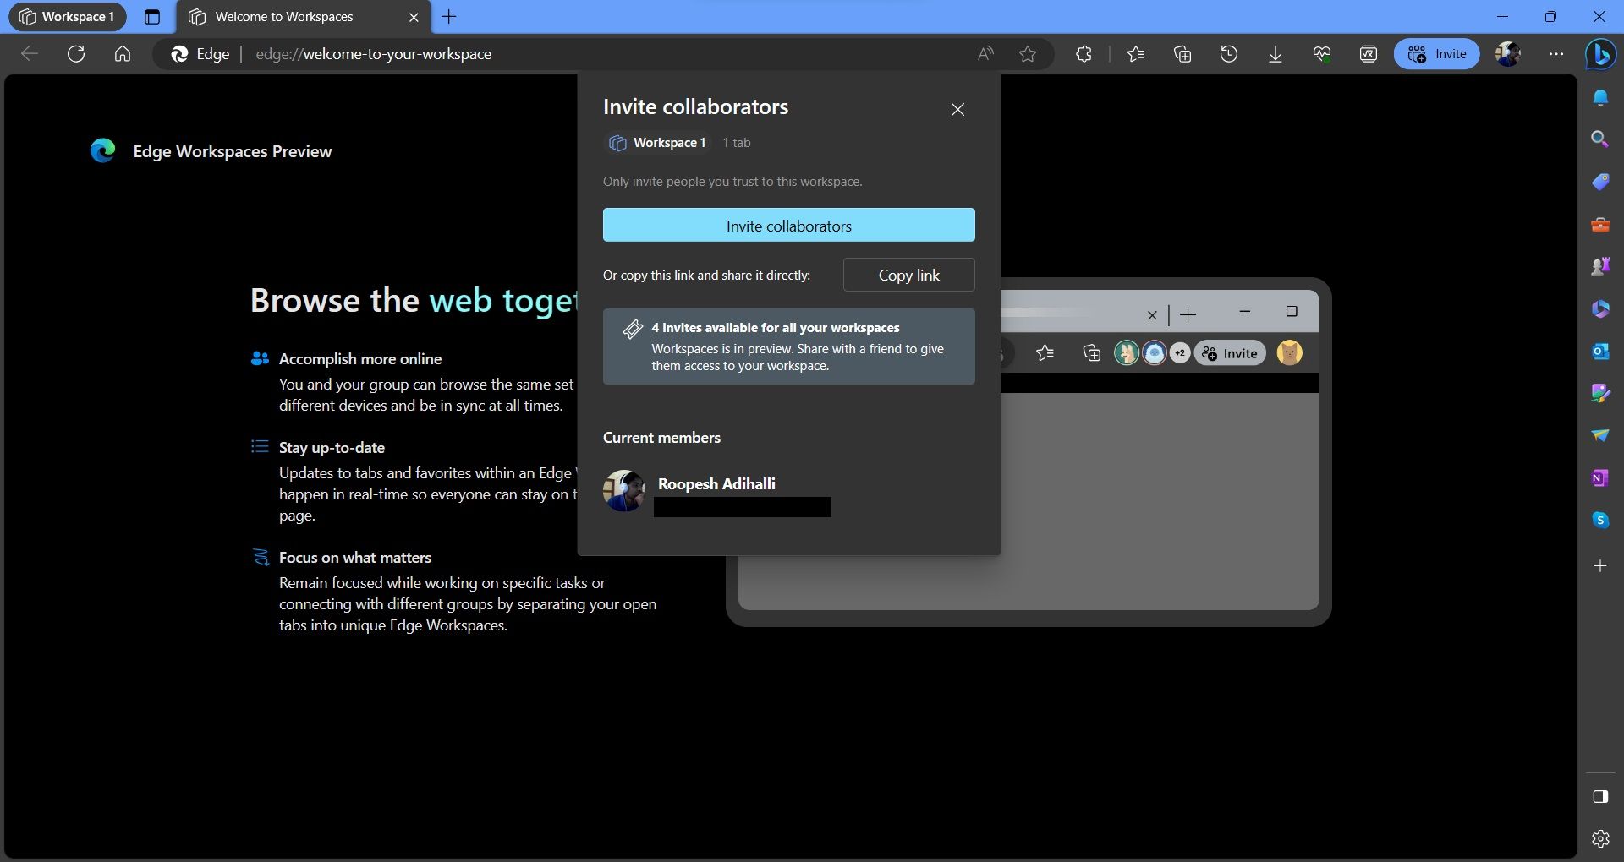Open Copilot from the sidebar

click(1599, 54)
